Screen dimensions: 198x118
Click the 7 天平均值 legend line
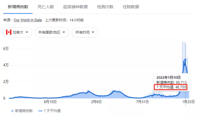click(x=40, y=111)
